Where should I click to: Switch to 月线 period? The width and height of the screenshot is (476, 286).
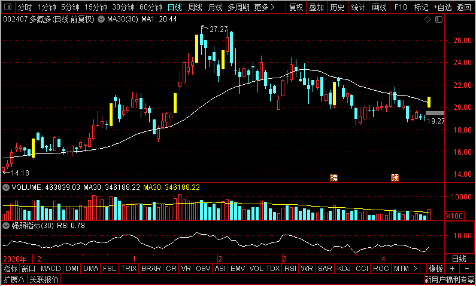click(215, 7)
